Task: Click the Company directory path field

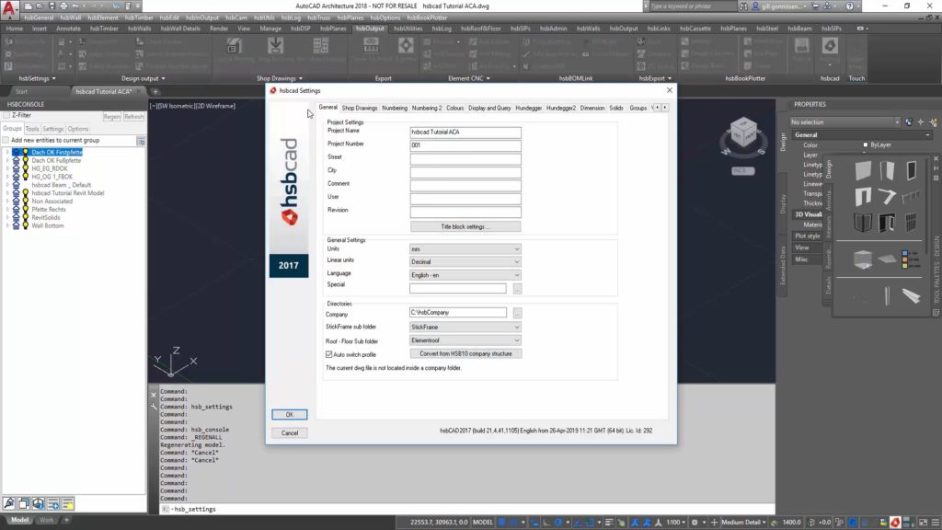Action: [x=458, y=313]
